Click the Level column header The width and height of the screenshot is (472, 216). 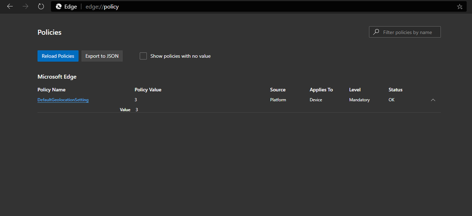click(x=355, y=90)
